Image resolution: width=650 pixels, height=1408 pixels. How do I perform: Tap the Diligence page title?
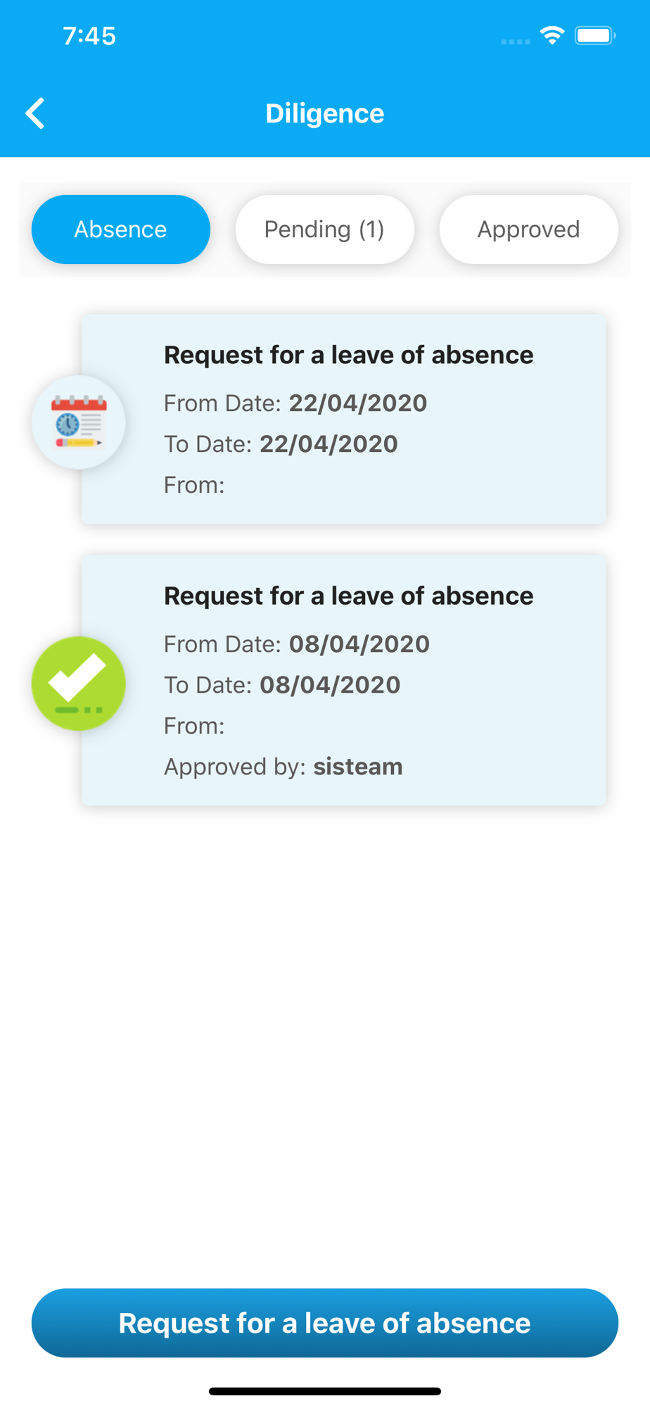pyautogui.click(x=324, y=113)
